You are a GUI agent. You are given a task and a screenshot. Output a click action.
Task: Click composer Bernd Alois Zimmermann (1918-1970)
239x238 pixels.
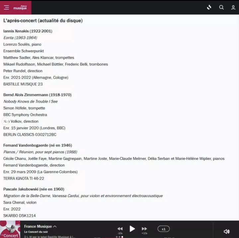pos(37,95)
